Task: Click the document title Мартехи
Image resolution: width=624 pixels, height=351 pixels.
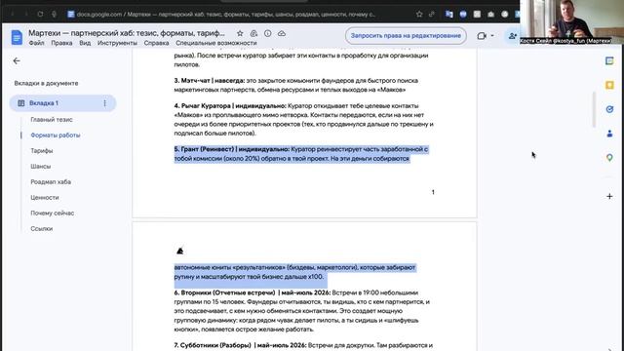Action: coord(127,33)
